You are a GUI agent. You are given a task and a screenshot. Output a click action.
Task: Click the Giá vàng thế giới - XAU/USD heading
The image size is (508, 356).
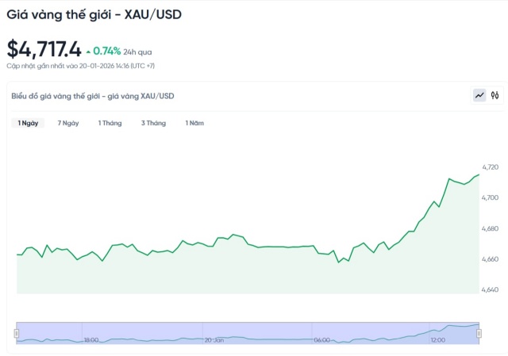(x=94, y=13)
